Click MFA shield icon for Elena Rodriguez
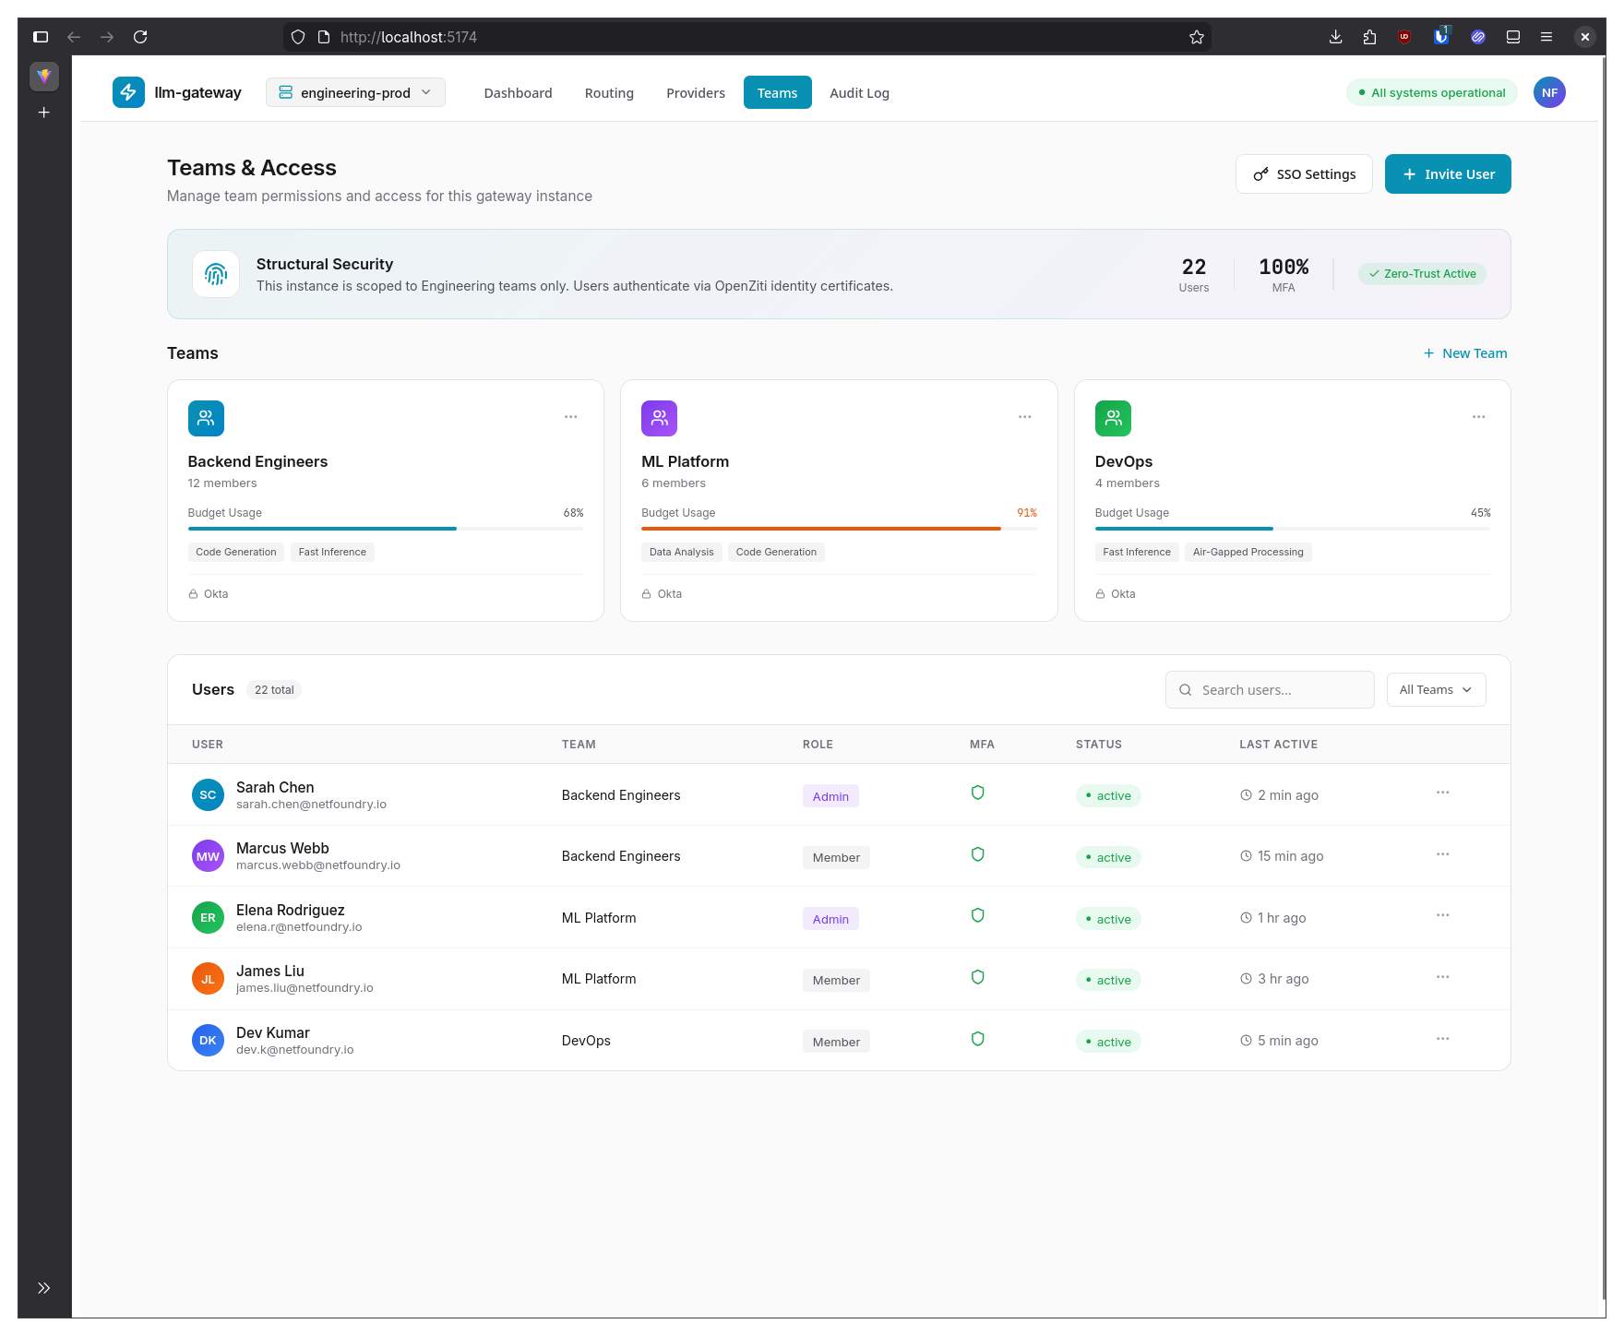 point(978,915)
